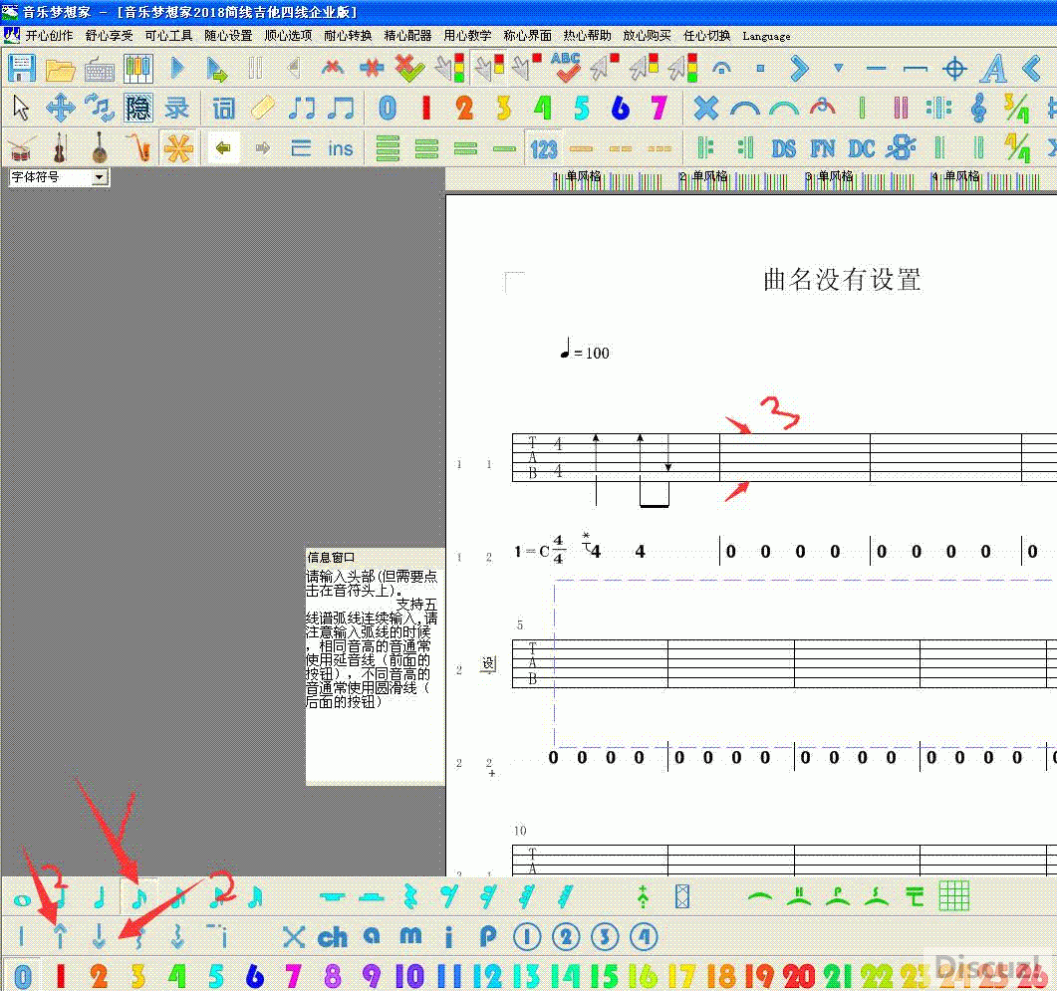Open the Language menu
Viewport: 1057px width, 991px height.
point(766,37)
